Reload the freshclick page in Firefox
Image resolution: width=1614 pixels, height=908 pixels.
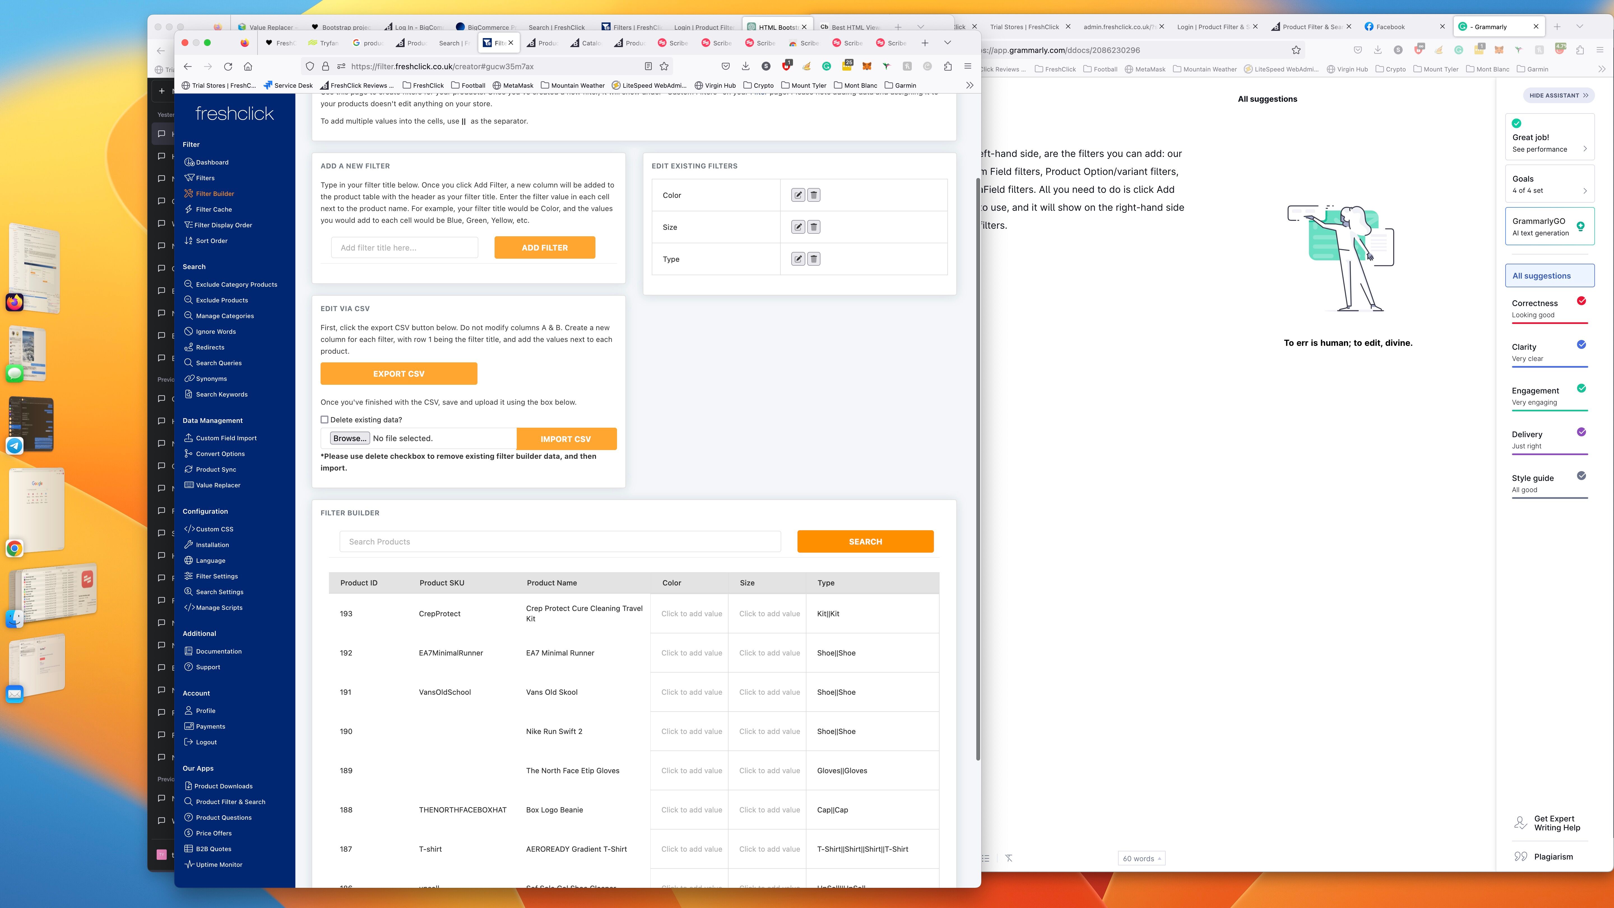tap(228, 66)
